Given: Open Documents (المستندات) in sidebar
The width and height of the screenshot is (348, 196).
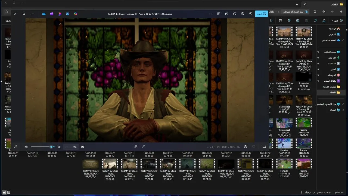Looking at the screenshot, I should click(x=333, y=63).
